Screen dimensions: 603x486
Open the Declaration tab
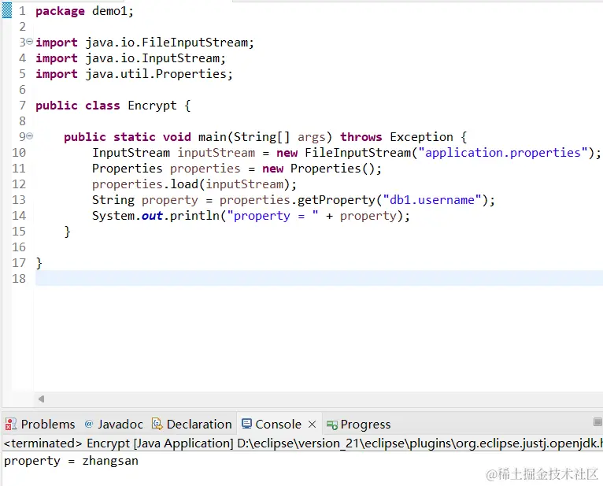[192, 424]
